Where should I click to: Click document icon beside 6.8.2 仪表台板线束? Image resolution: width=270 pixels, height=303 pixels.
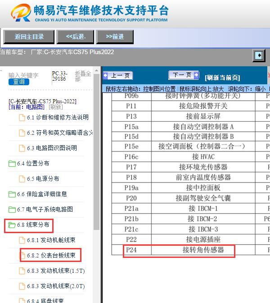point(23,256)
